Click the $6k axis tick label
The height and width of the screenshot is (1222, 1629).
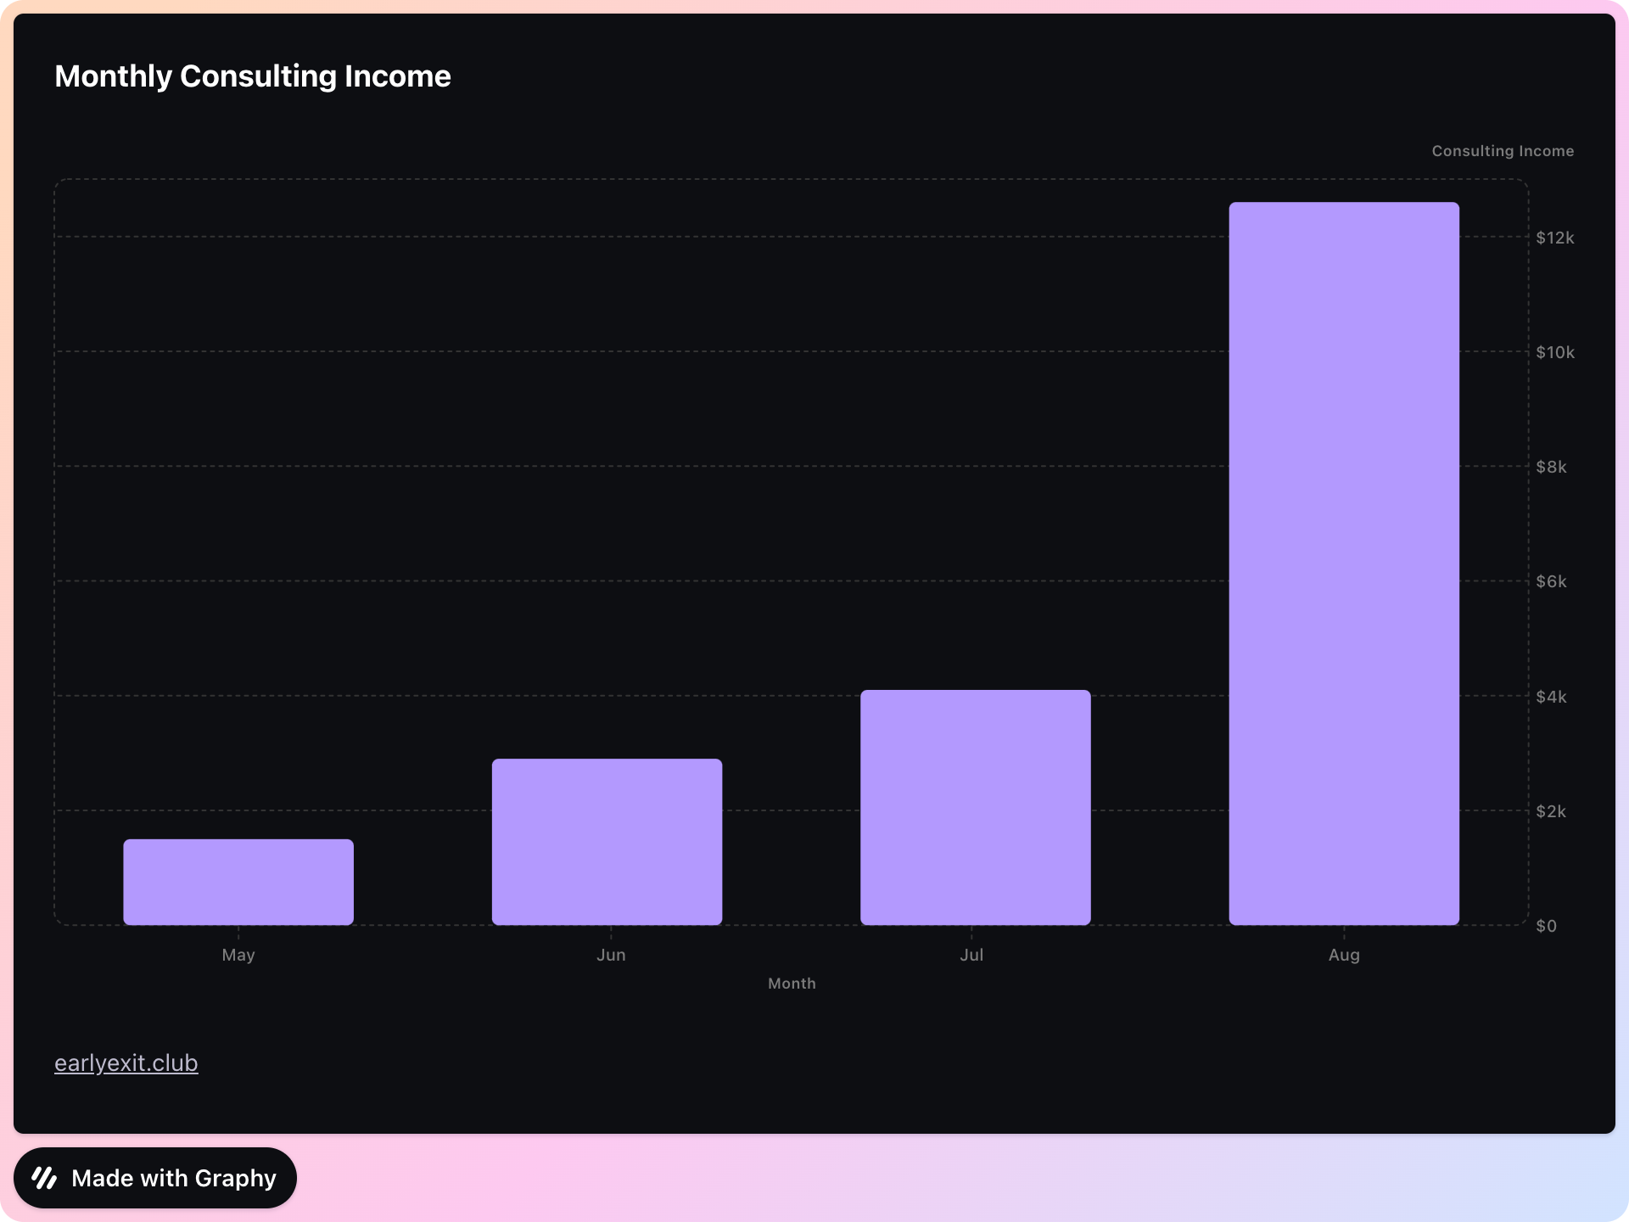click(x=1551, y=581)
